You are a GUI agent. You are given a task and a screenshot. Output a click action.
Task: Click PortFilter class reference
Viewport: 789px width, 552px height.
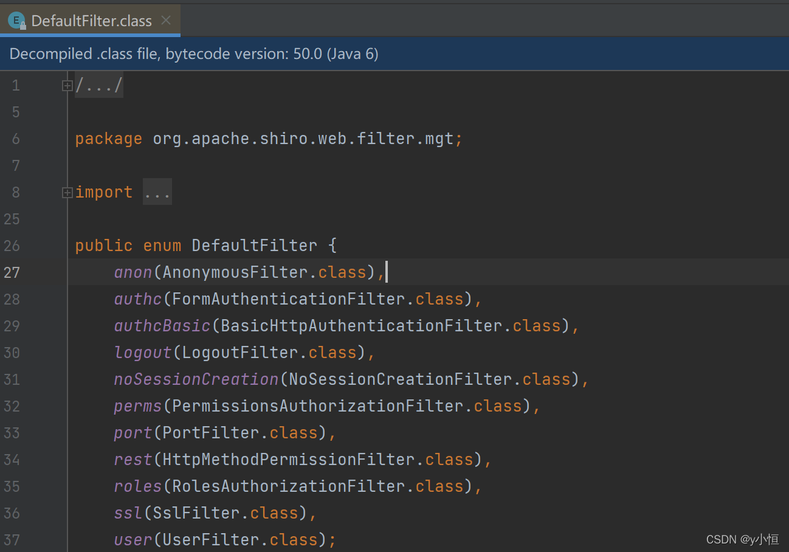[x=211, y=433]
